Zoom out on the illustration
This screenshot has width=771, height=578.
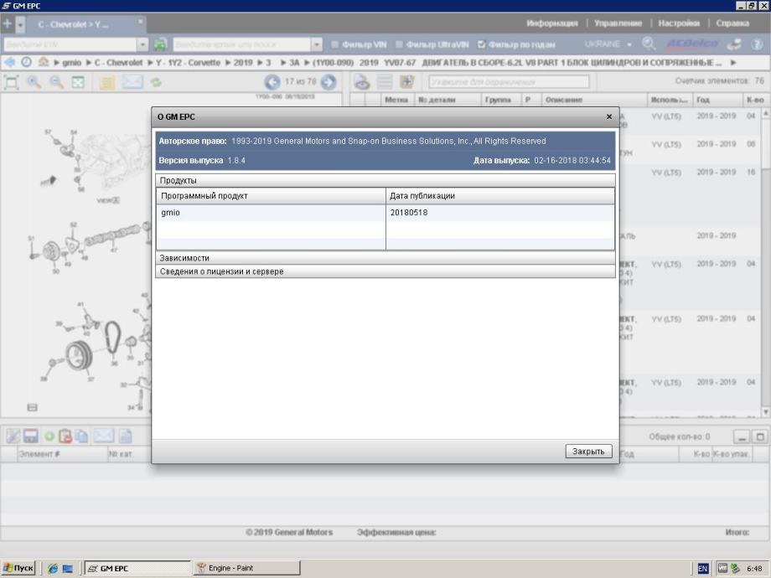pos(56,82)
